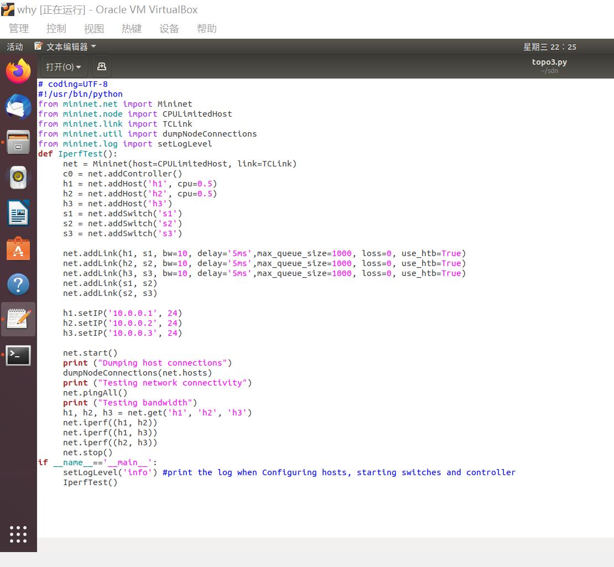This screenshot has height=567, width=614.
Task: Open the clock 星期三 22:25 calendar
Action: coord(550,46)
